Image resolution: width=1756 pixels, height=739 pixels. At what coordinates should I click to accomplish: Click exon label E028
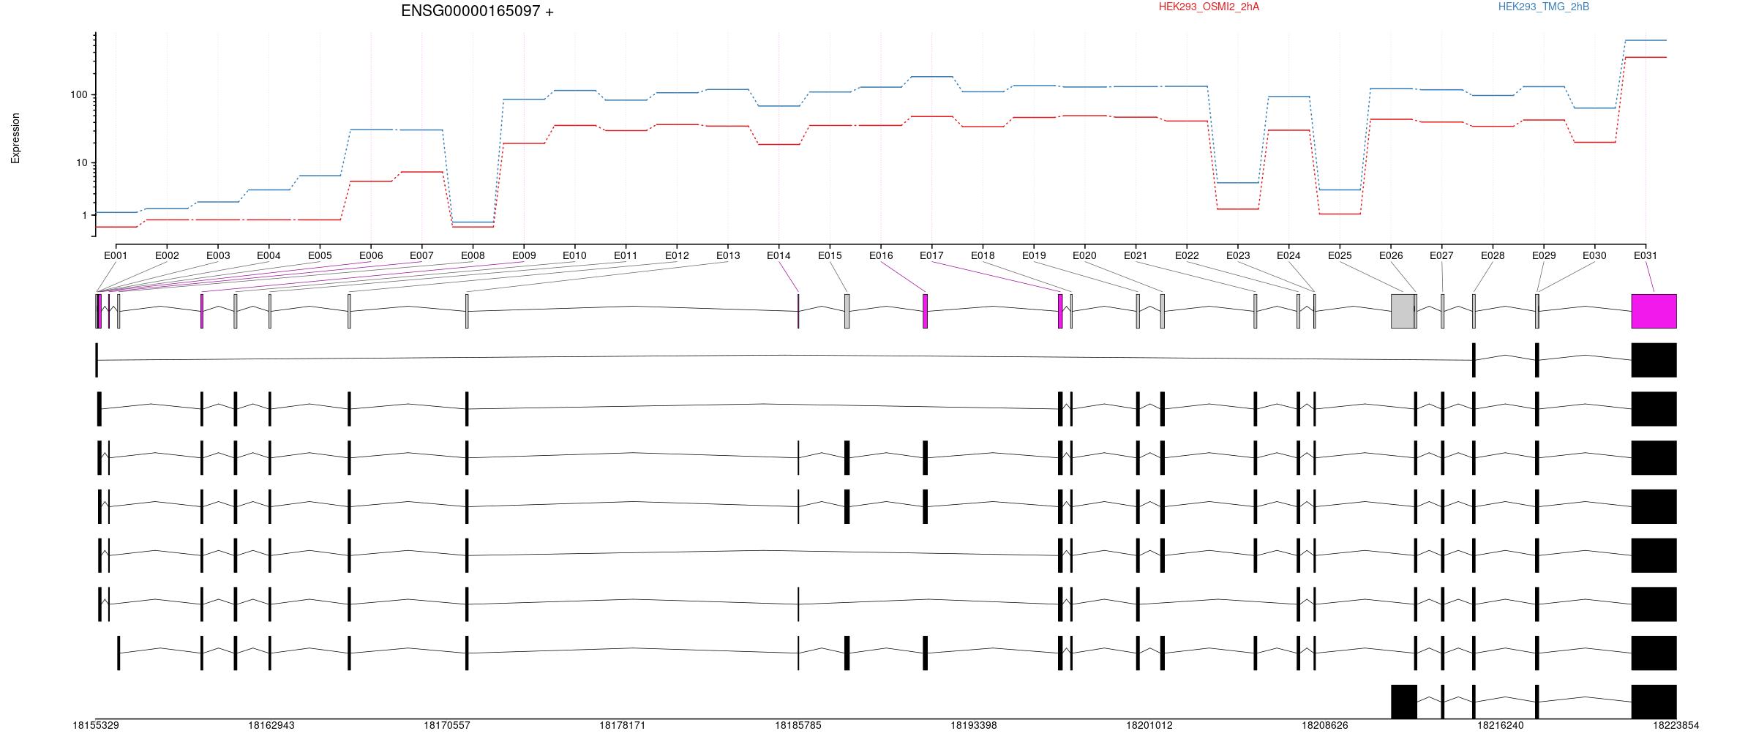1493,255
